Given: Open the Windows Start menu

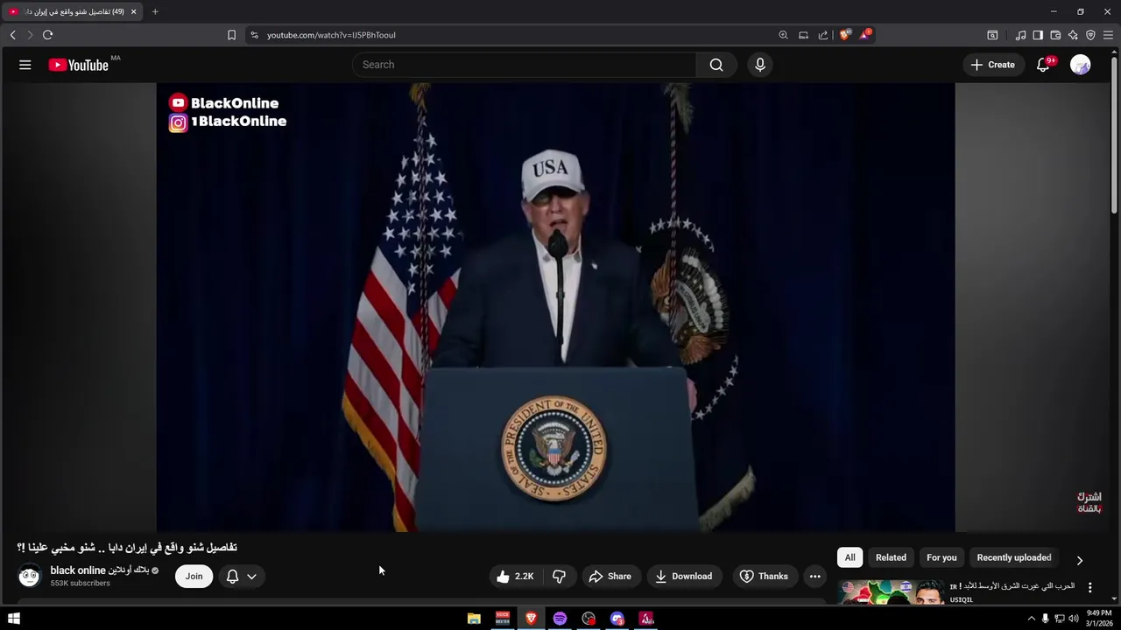Looking at the screenshot, I should [x=14, y=619].
